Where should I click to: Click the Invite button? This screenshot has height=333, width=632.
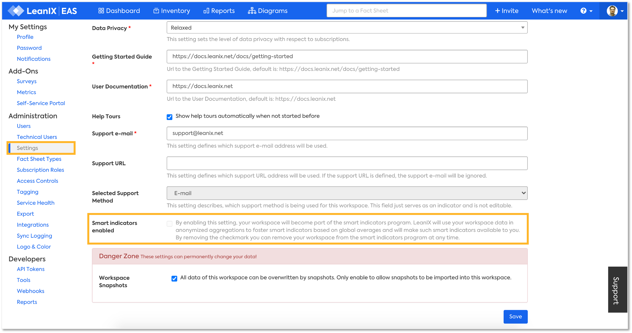coord(507,11)
